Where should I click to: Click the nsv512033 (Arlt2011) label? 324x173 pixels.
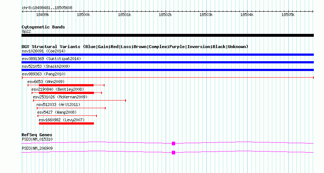click(58, 105)
